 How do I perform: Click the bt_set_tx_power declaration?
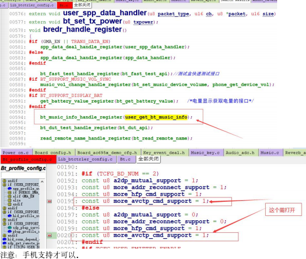[x=93, y=21]
